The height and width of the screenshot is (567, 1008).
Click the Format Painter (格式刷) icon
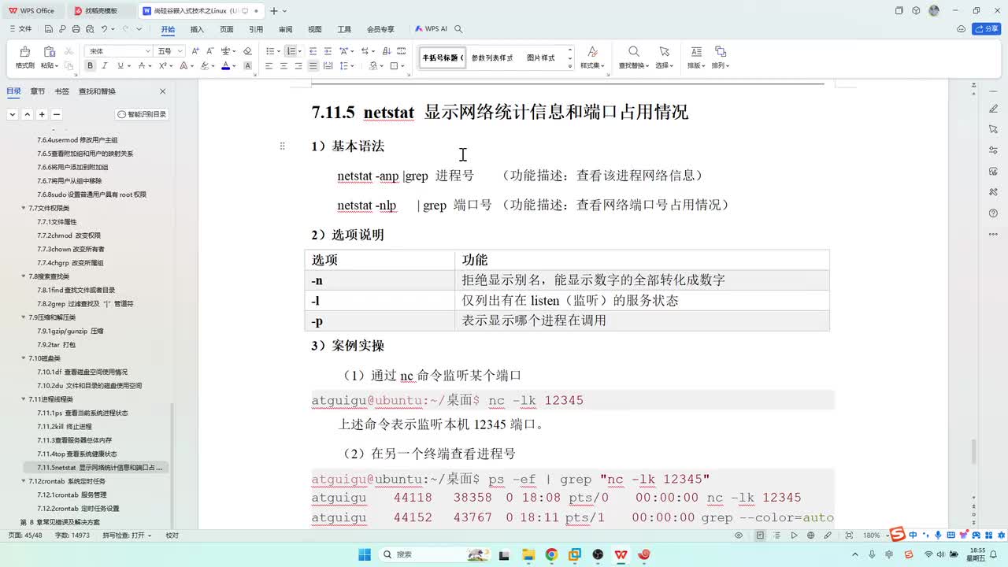(x=24, y=52)
